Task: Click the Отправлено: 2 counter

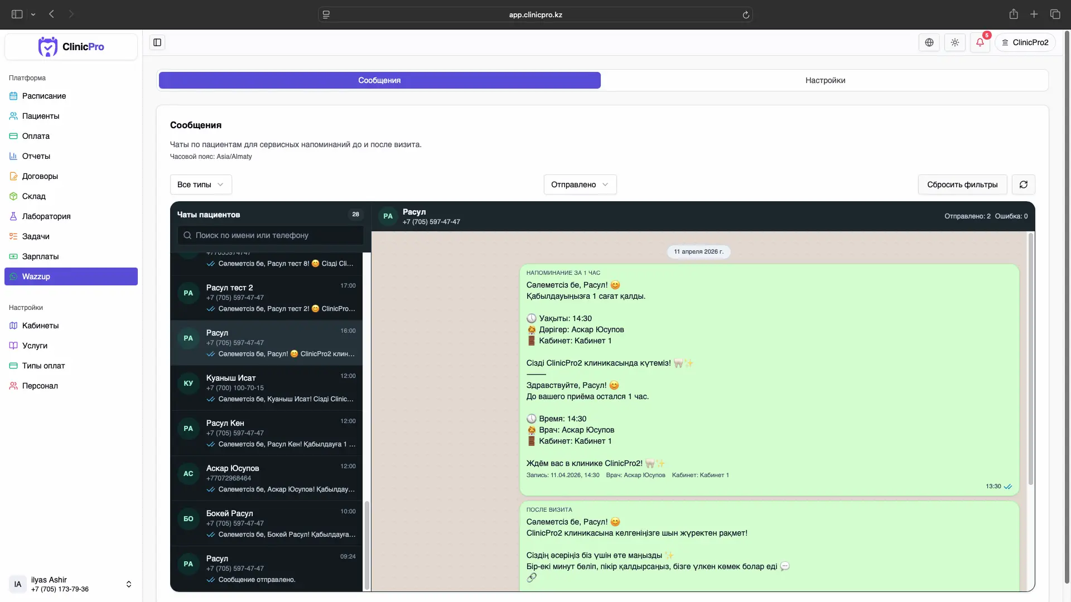Action: (967, 216)
